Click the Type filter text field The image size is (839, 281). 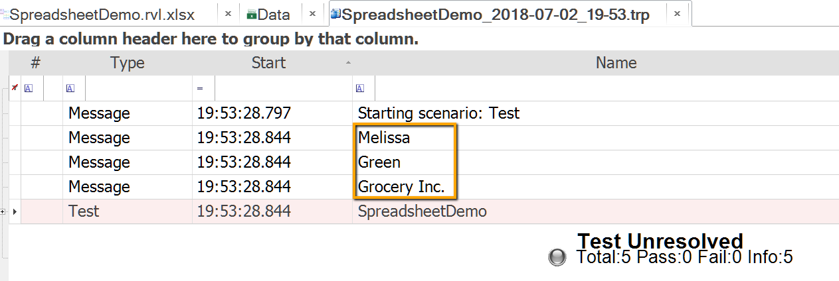[x=138, y=88]
